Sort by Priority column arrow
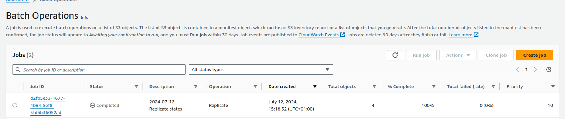565x119 pixels. point(553,86)
